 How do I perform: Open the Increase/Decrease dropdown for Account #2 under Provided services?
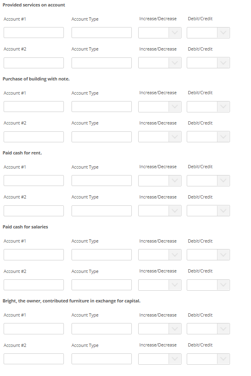(x=160, y=63)
